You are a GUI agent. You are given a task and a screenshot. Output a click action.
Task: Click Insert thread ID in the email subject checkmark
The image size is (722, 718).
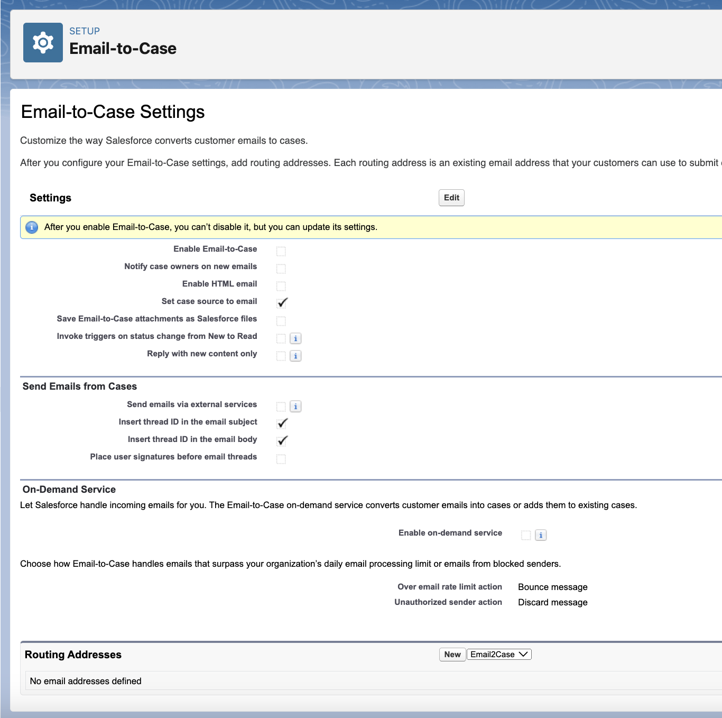(282, 424)
